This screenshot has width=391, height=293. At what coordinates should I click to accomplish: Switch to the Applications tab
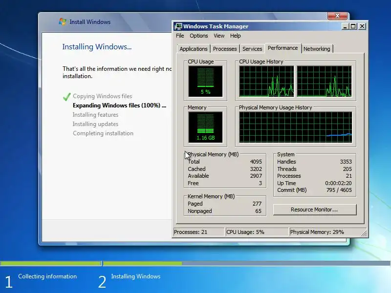(x=193, y=49)
